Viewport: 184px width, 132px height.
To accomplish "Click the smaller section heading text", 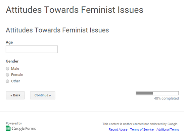I will (57, 30).
